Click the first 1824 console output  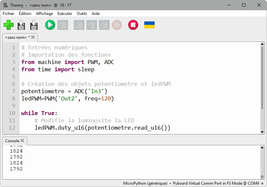pyautogui.click(x=16, y=151)
